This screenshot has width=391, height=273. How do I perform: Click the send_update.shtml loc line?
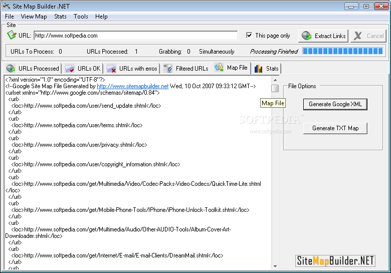86,106
